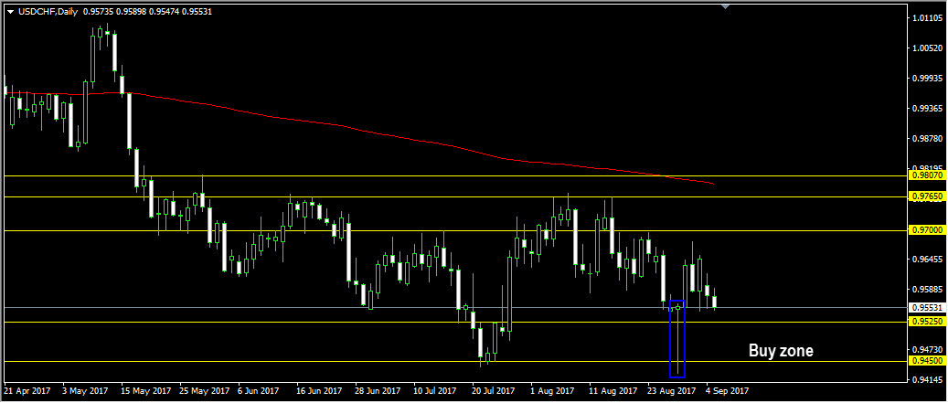Click the 0.94730 price scale label

929,350
